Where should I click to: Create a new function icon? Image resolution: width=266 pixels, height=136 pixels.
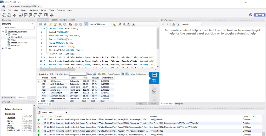(40, 15)
